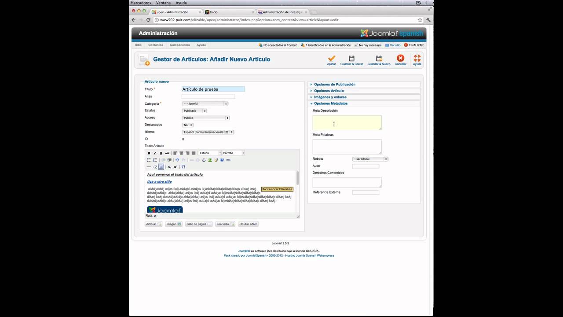Toggle bold formatting in the editor
This screenshot has width=563, height=317.
pos(149,153)
